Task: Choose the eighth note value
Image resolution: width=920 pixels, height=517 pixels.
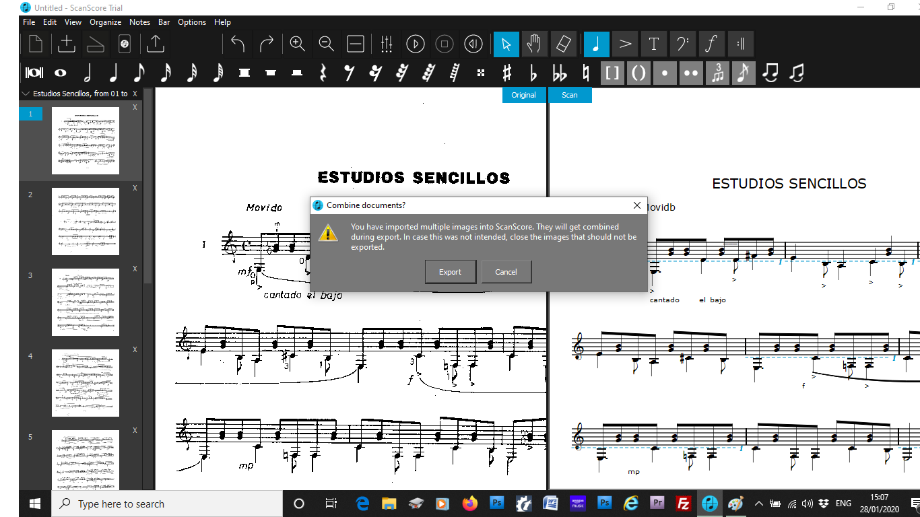Action: pos(139,73)
